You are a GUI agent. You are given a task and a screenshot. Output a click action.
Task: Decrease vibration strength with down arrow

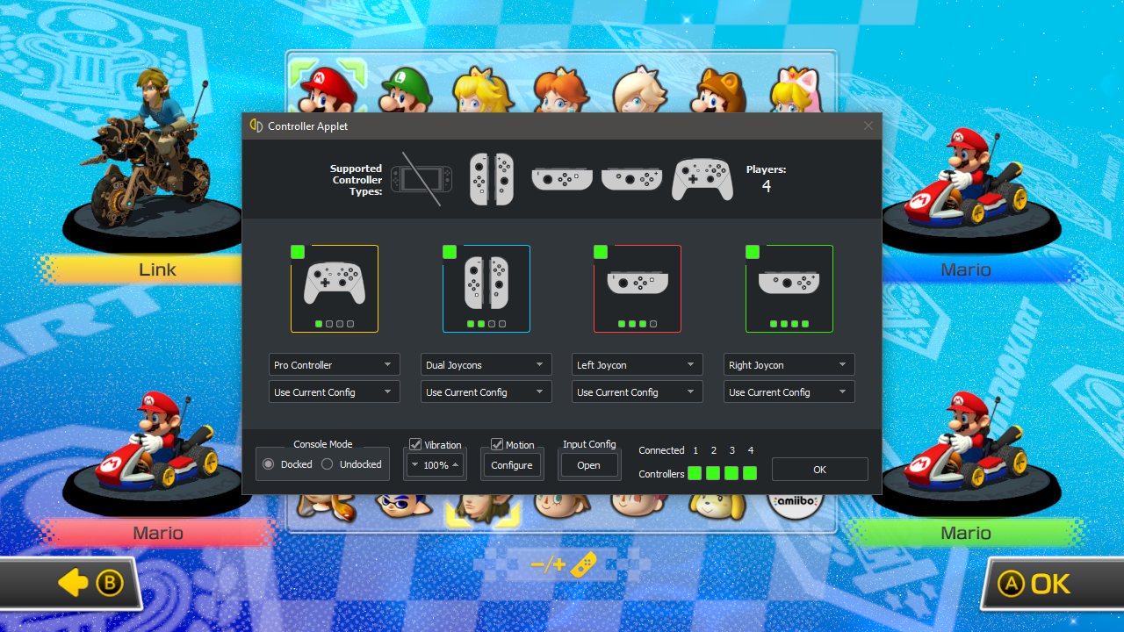point(415,464)
